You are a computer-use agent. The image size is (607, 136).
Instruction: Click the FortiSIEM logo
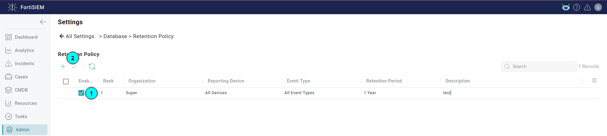(x=26, y=7)
